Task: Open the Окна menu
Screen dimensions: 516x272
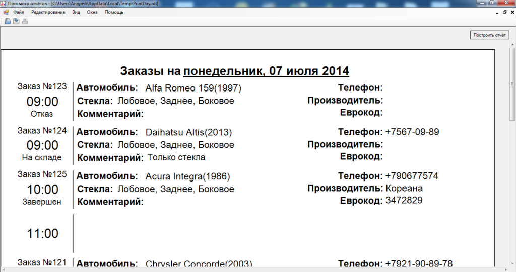Action: click(x=92, y=12)
